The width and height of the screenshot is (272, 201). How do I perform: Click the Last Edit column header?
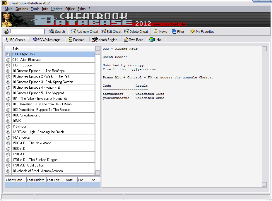pyautogui.click(x=56, y=180)
